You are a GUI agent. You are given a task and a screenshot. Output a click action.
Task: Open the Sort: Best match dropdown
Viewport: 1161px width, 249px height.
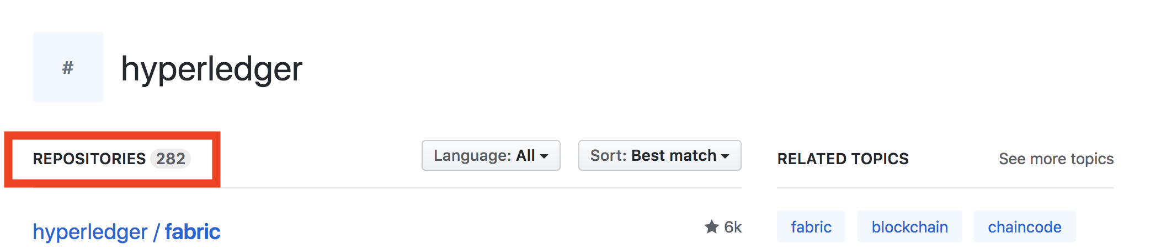click(x=659, y=156)
